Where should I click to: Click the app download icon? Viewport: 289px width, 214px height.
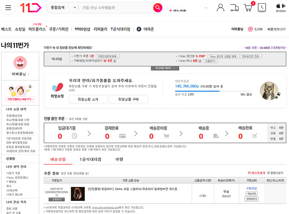(281, 8)
